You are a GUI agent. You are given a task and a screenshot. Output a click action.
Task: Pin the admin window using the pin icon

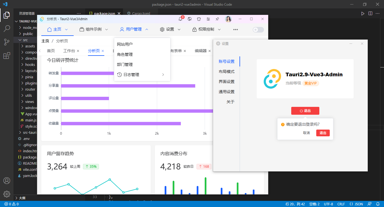tap(217, 19)
